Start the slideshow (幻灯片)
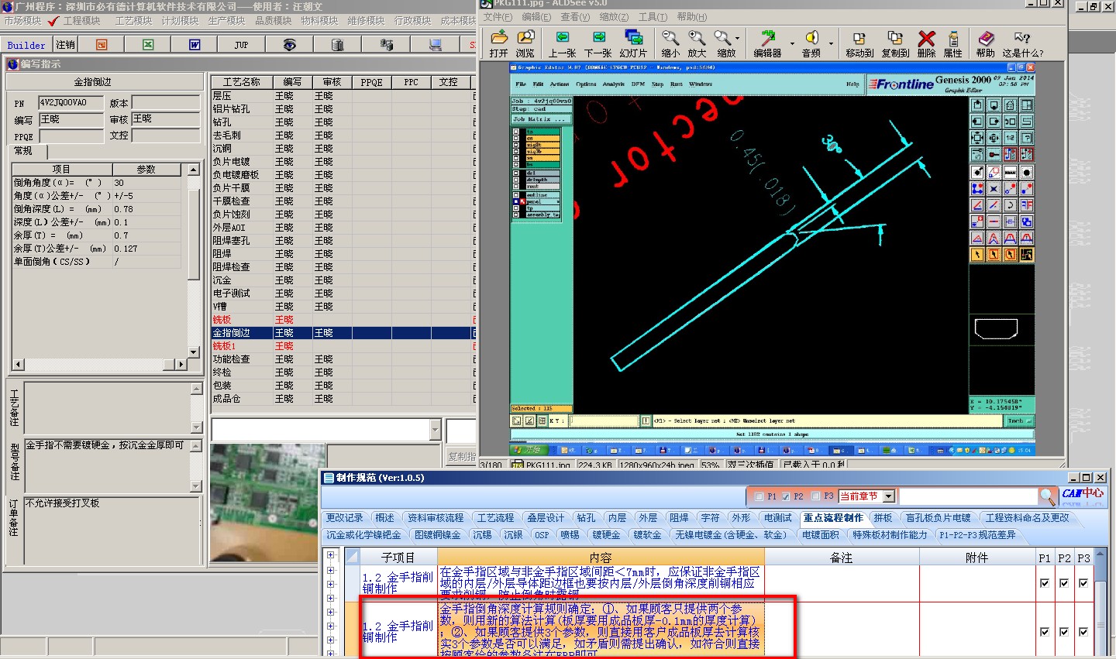This screenshot has width=1116, height=659. [633, 44]
